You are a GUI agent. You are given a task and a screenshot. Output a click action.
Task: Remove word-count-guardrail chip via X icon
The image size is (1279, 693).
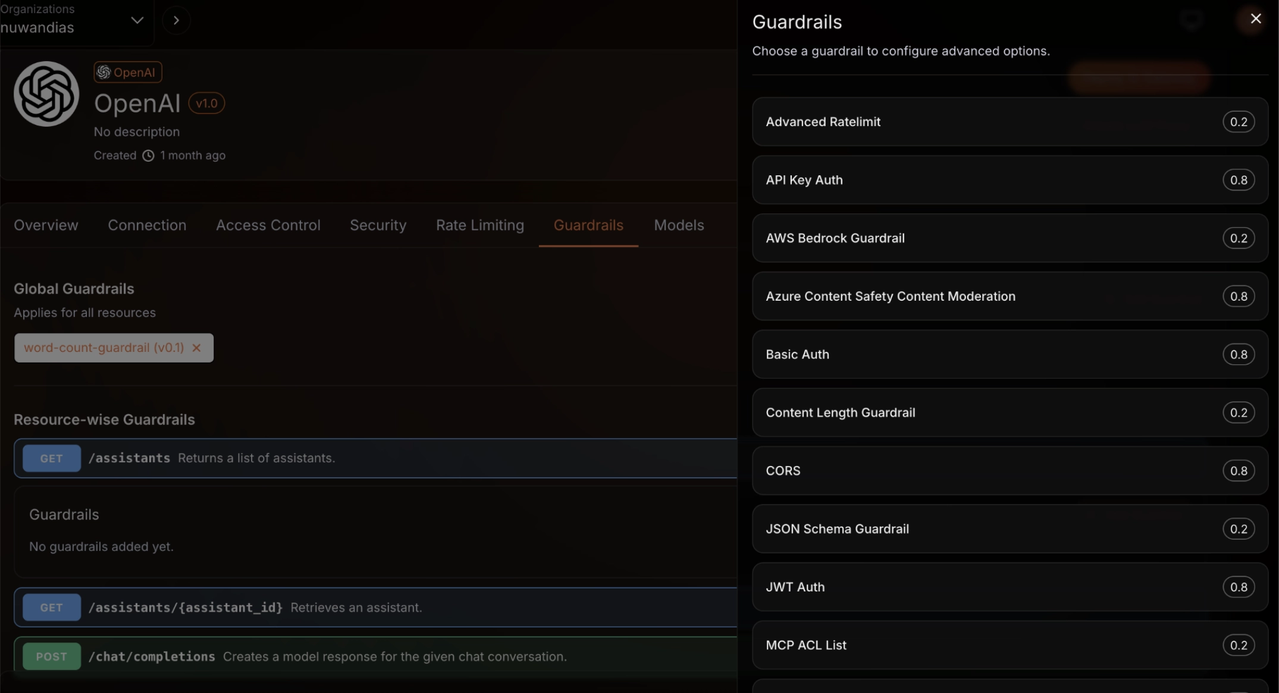tap(196, 348)
